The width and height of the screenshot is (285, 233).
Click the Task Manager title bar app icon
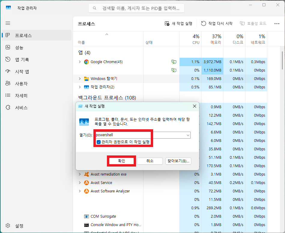coord(8,8)
